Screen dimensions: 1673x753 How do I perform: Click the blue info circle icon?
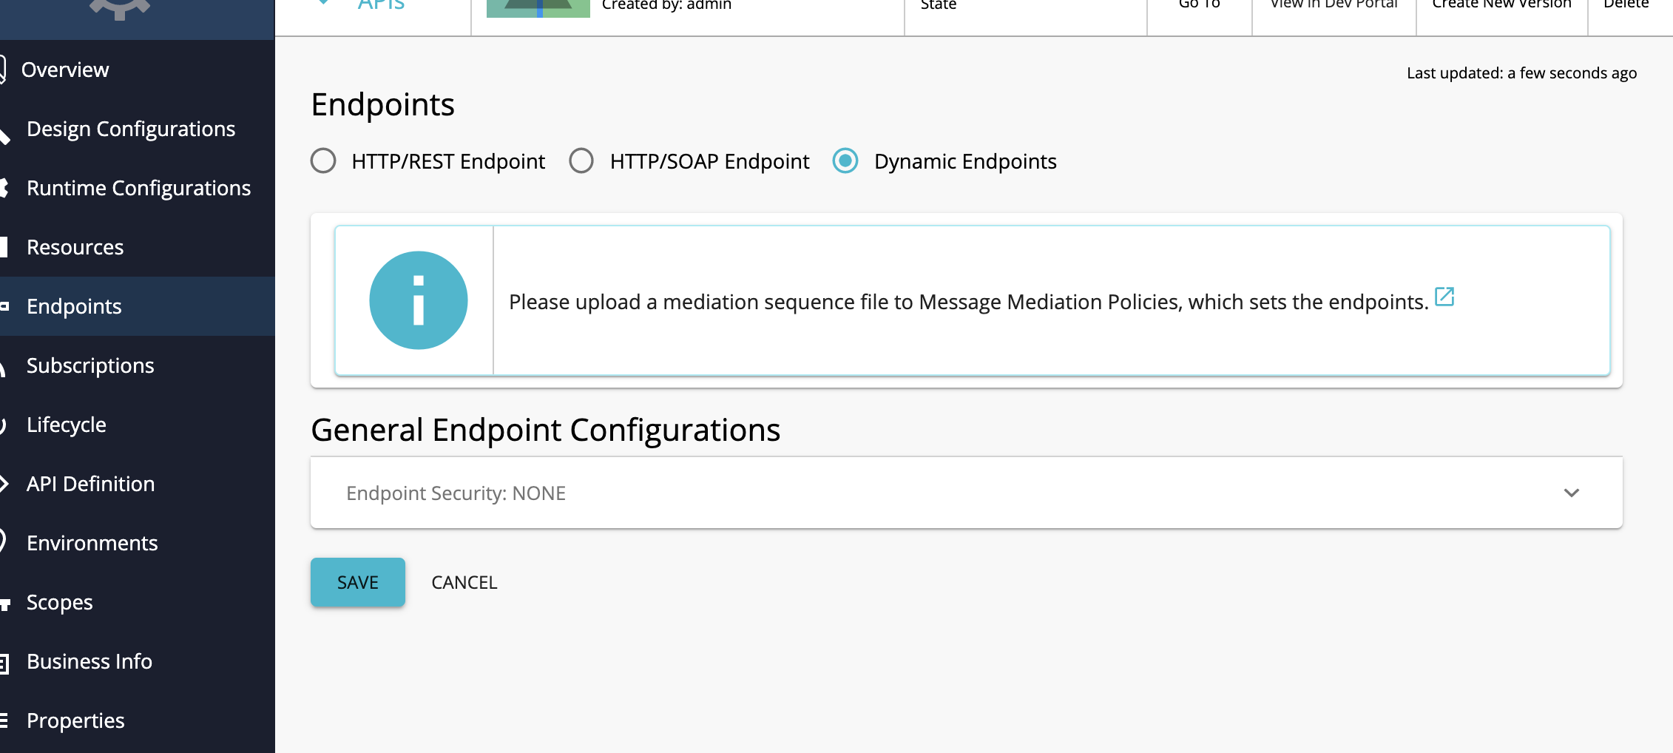[x=419, y=300]
